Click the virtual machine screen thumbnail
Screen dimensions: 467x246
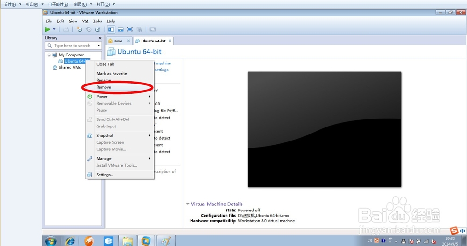[x=324, y=129]
